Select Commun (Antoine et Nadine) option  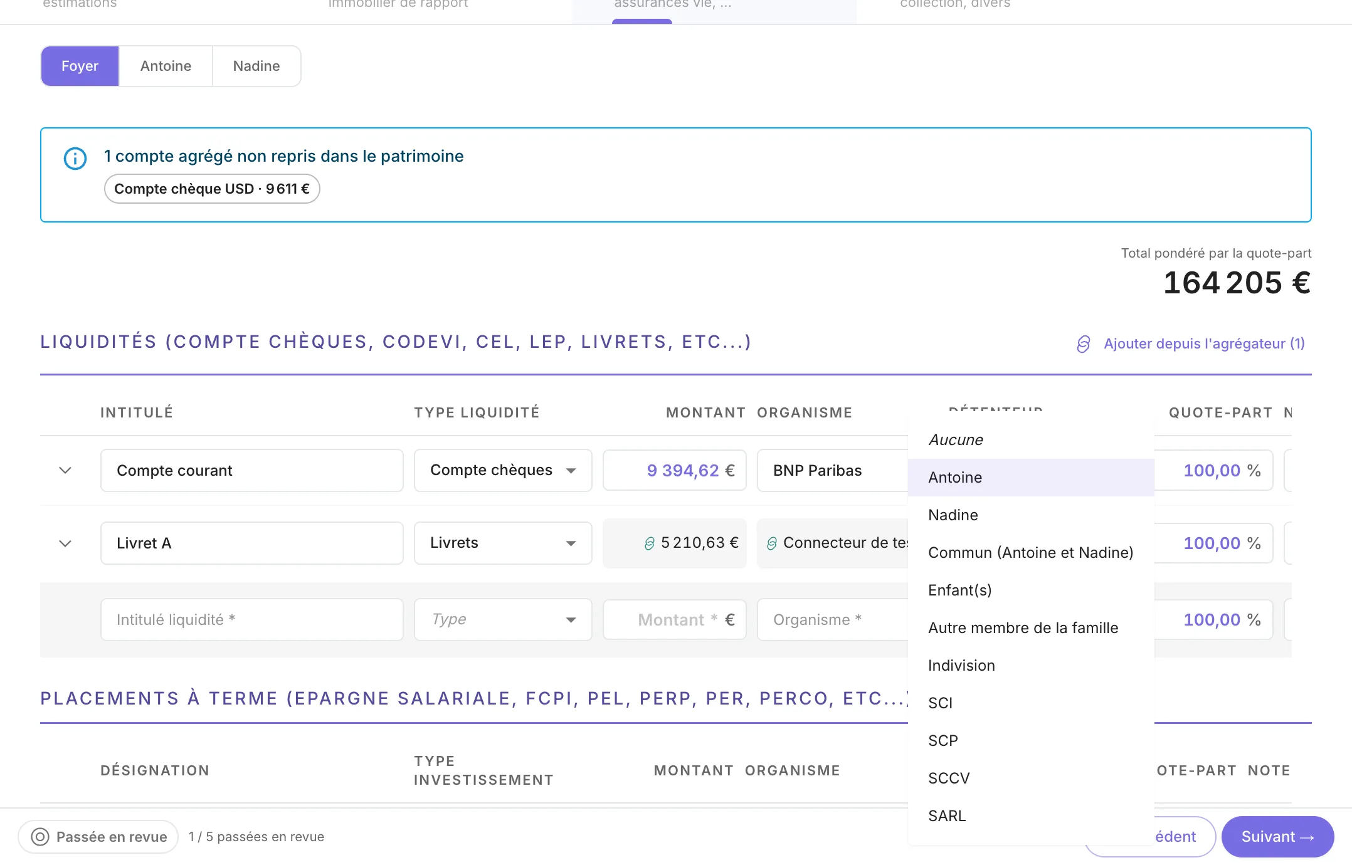(x=1031, y=553)
